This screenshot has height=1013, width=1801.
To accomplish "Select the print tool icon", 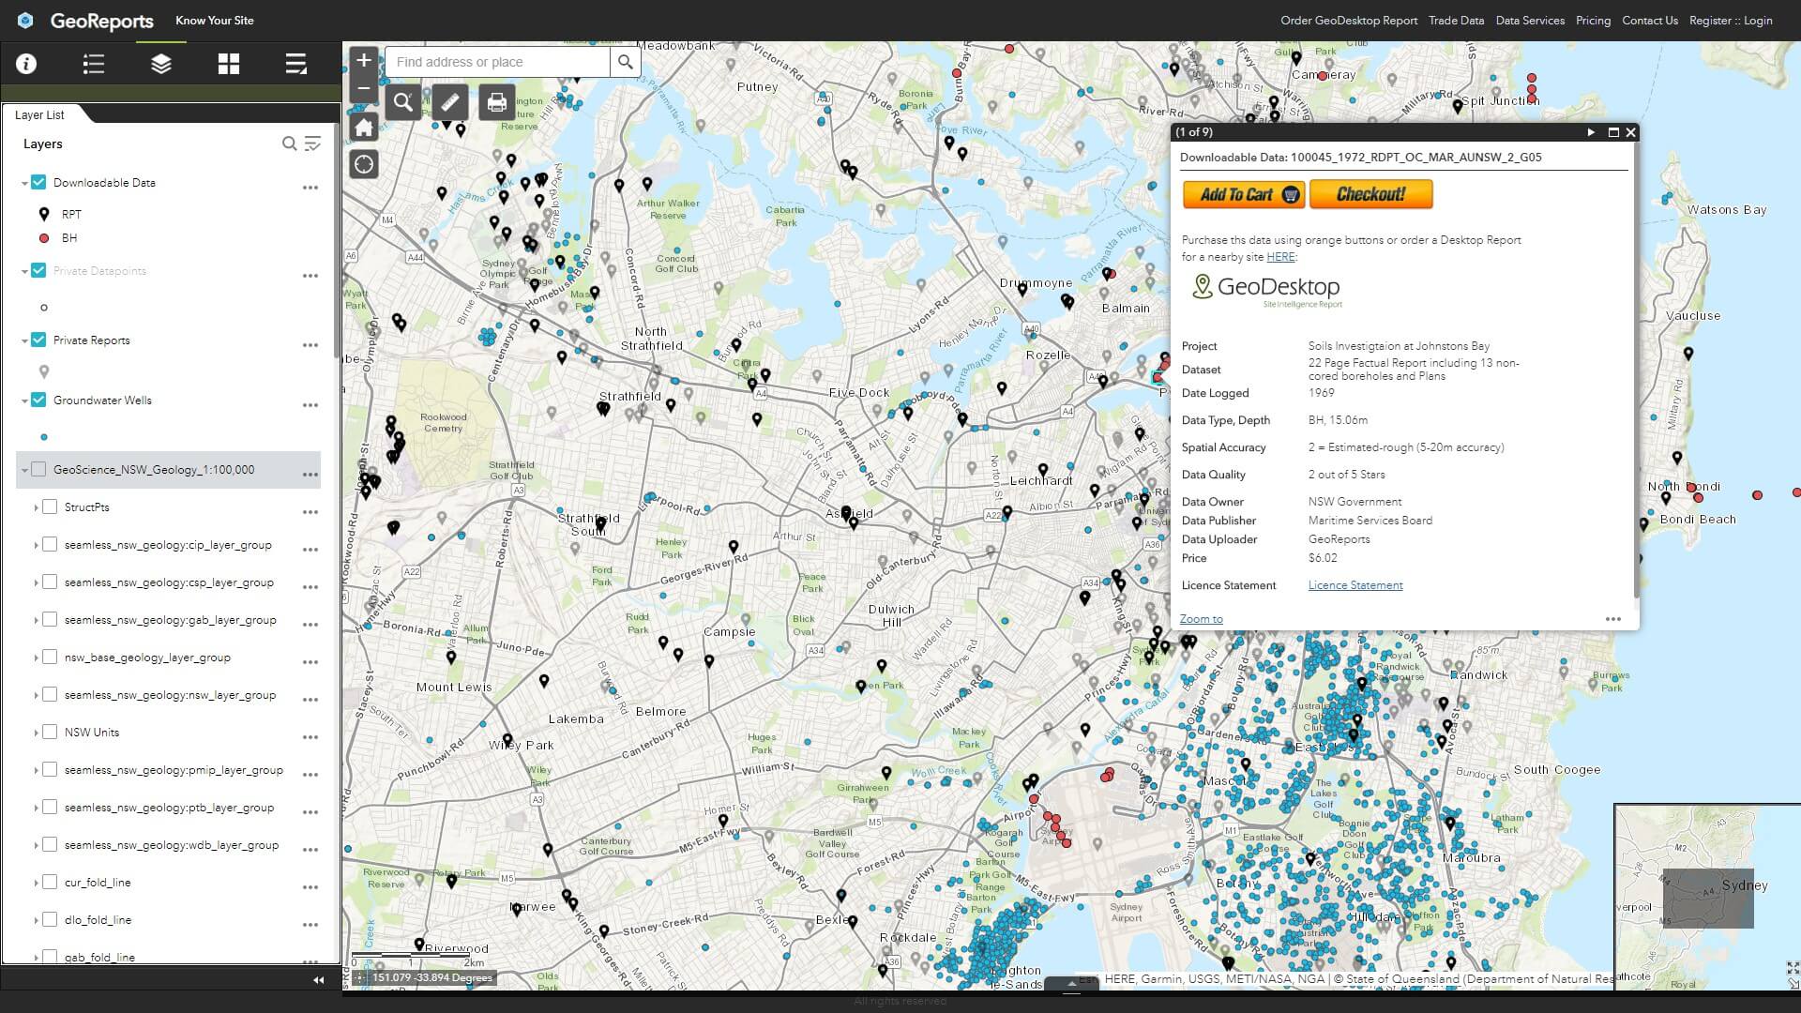I will 494,101.
